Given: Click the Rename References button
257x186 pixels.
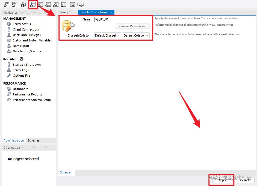Looking at the screenshot, I should tap(132, 26).
